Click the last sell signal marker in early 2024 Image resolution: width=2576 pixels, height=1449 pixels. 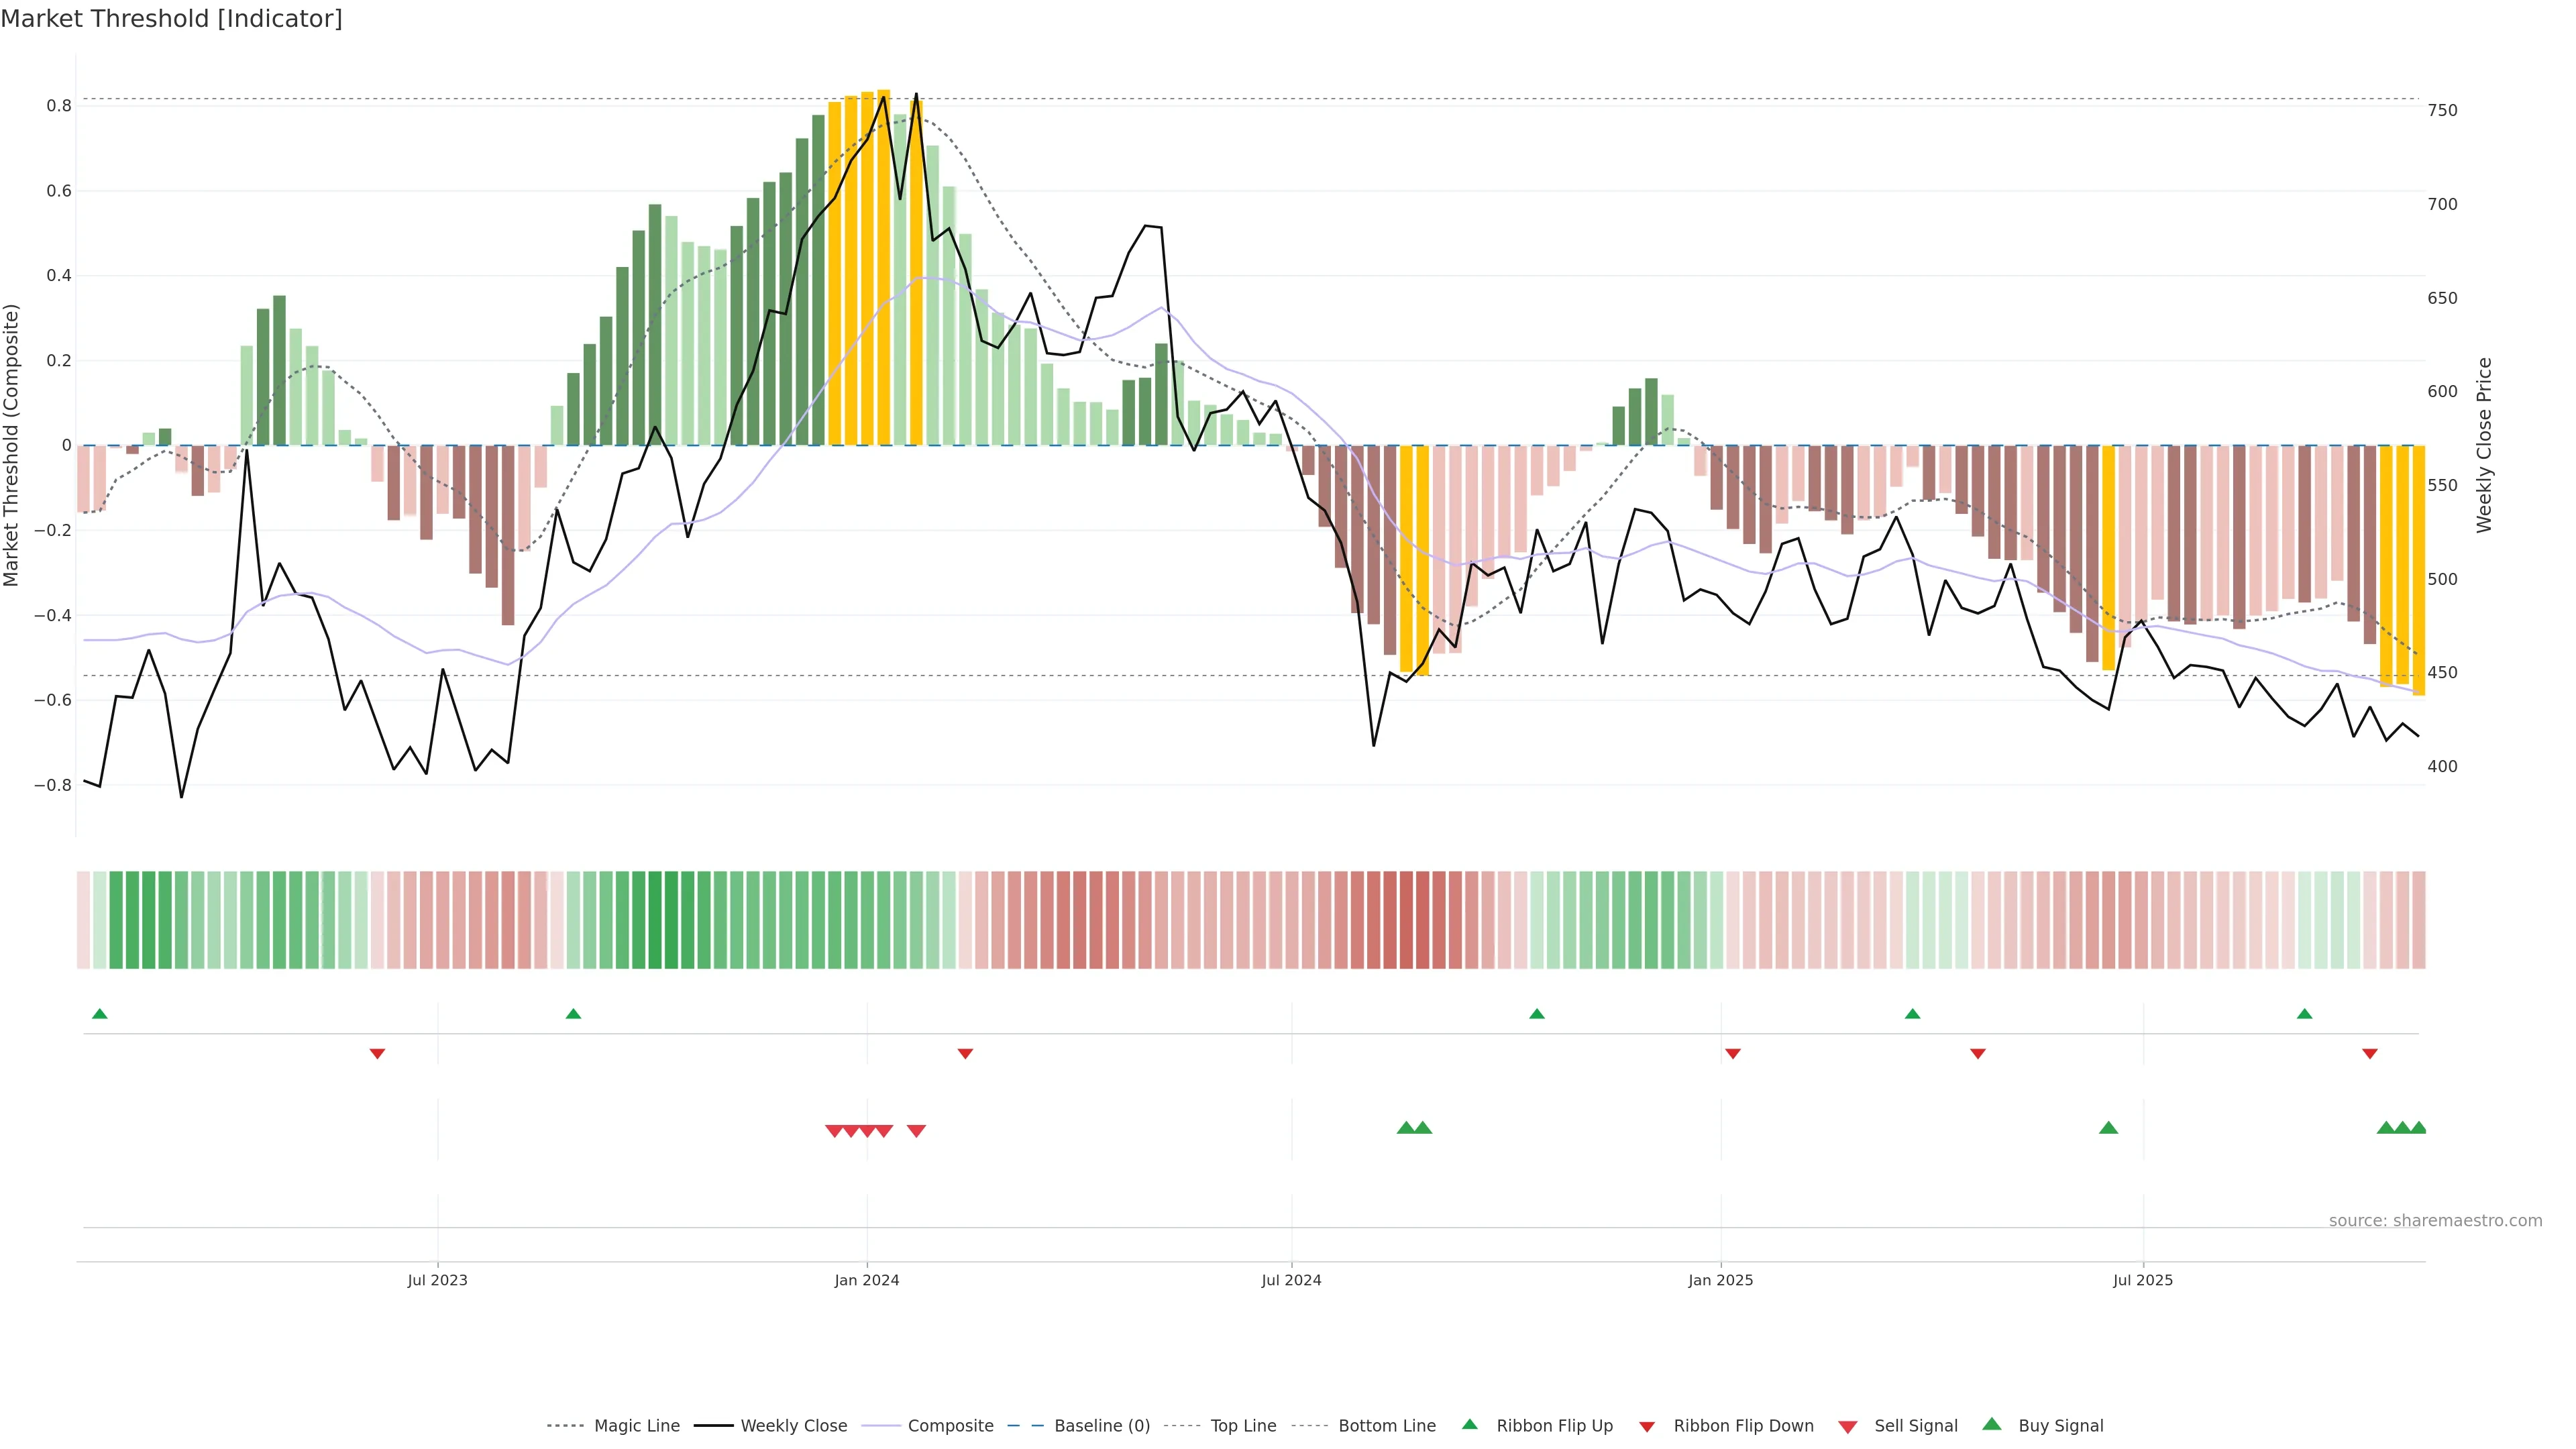pyautogui.click(x=916, y=1131)
